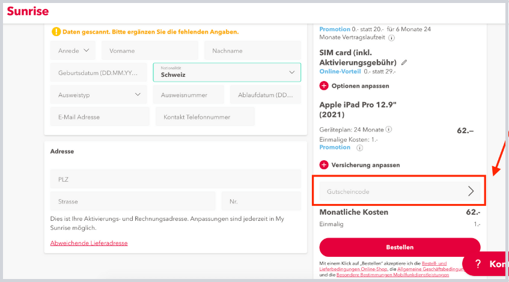Click the PLZ input field

click(175, 179)
